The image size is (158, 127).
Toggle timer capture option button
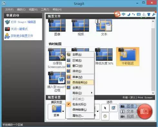tap(105, 116)
